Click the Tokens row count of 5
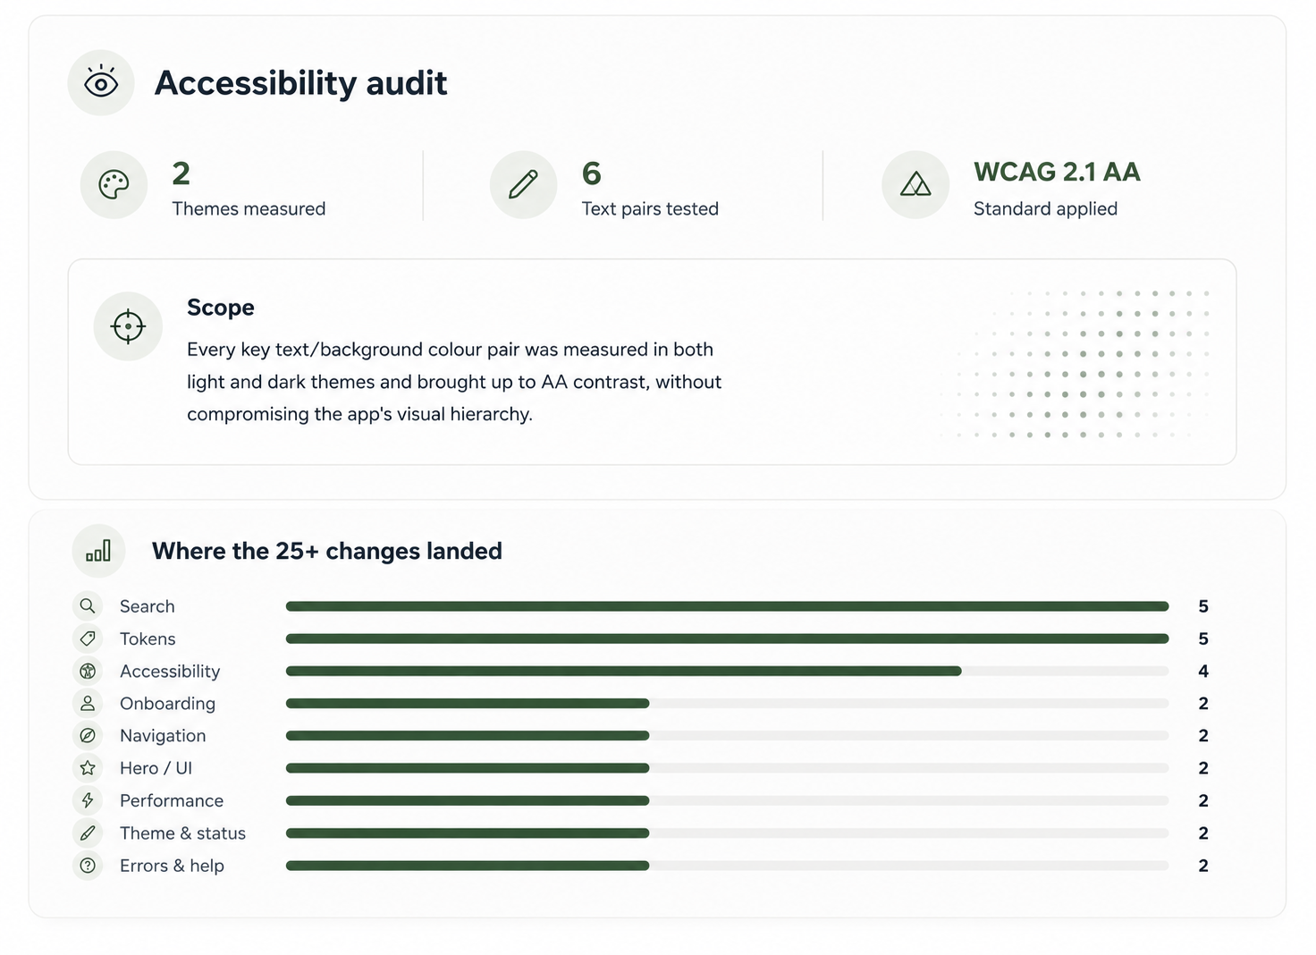Viewport: 1316px width, 955px height. click(x=1203, y=638)
